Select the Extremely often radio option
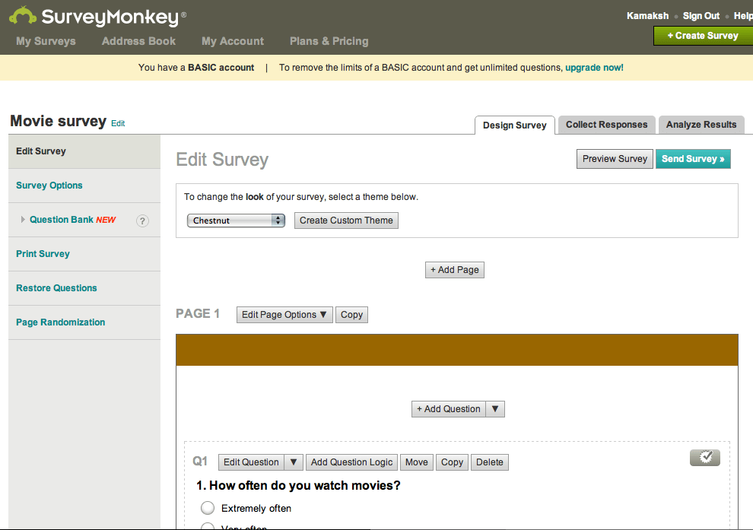 (208, 508)
